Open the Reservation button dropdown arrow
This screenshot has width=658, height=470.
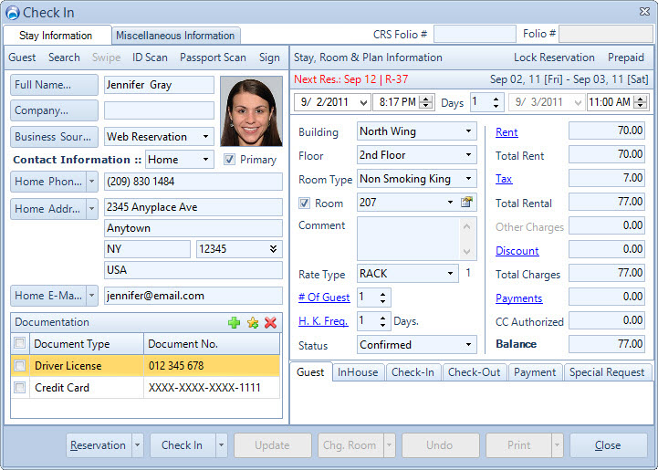137,445
